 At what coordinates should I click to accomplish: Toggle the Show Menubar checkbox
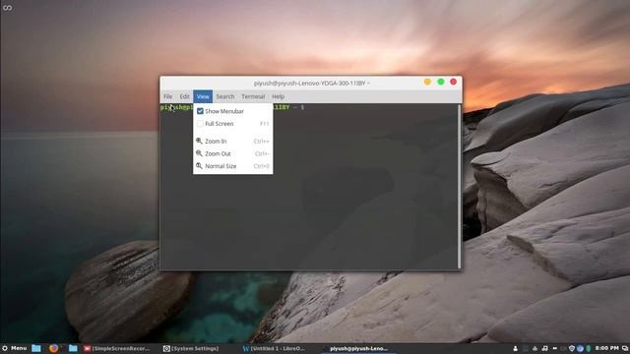(x=200, y=111)
